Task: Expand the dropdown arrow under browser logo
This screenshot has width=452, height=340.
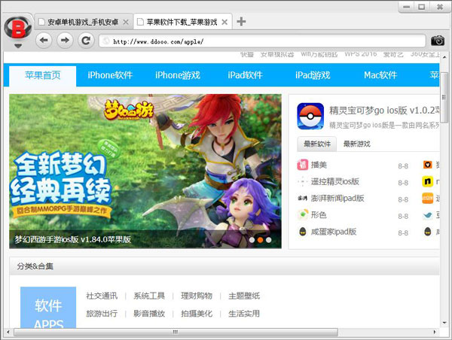Action: click(x=18, y=46)
